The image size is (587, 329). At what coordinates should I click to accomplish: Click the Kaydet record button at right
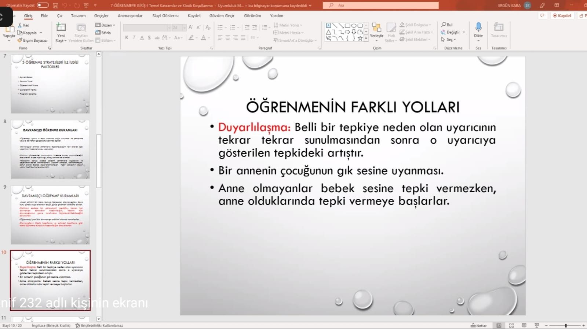[x=562, y=16]
